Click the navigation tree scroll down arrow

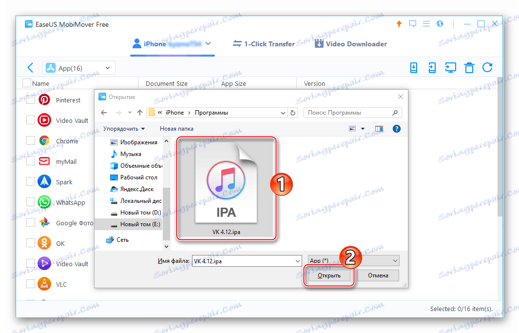[x=166, y=247]
